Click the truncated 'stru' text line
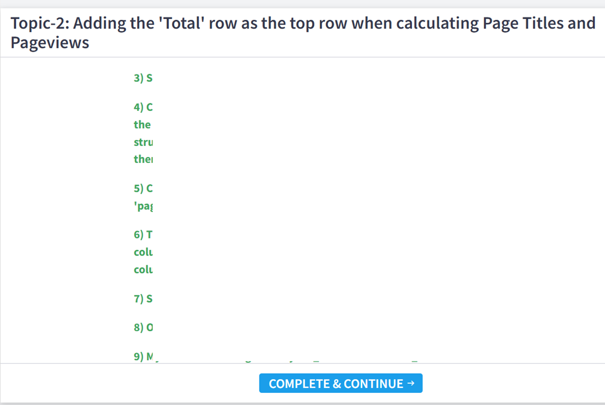605x405 pixels. [143, 142]
